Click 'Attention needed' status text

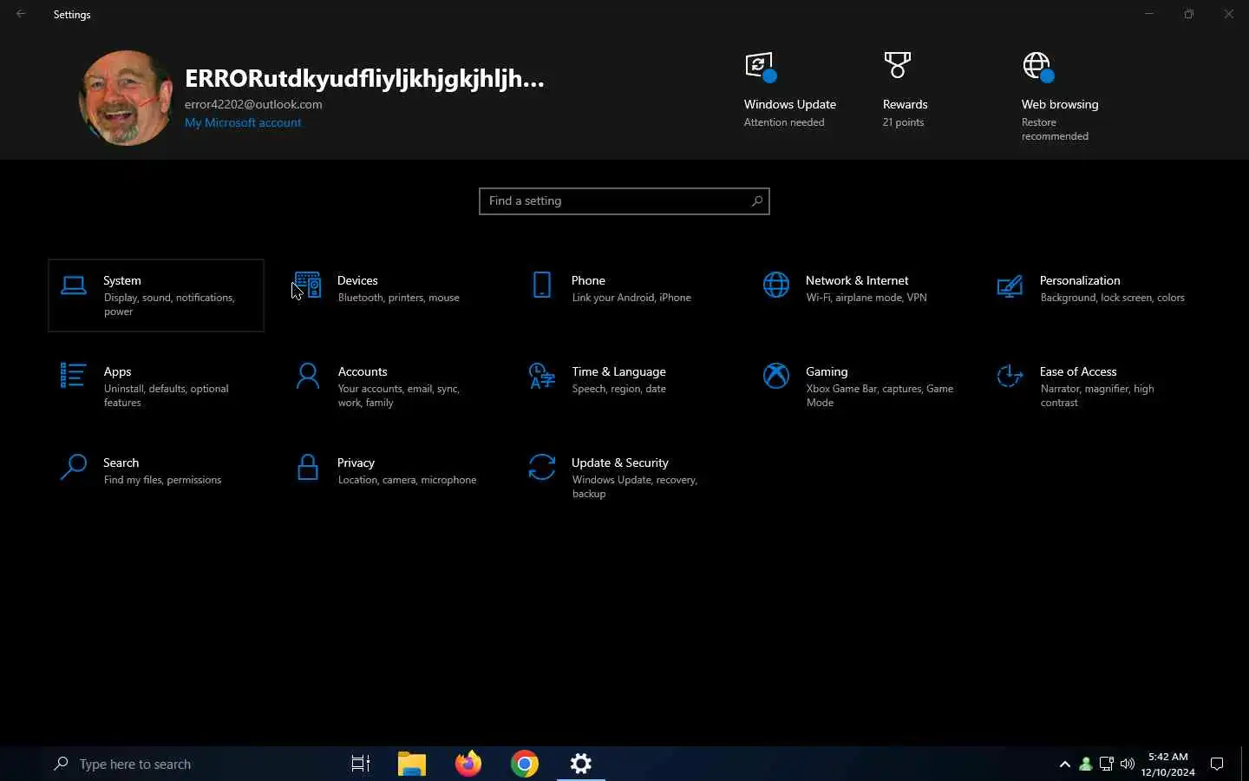click(x=784, y=122)
